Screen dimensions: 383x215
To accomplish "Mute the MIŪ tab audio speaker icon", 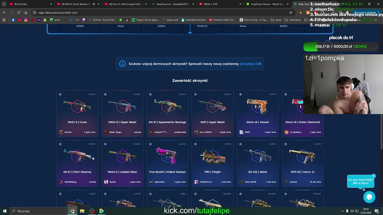I will coord(94,4).
